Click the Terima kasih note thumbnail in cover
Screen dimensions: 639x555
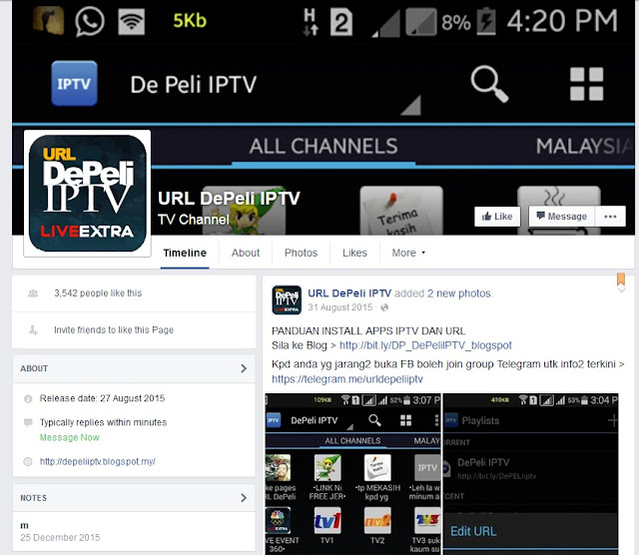click(401, 211)
